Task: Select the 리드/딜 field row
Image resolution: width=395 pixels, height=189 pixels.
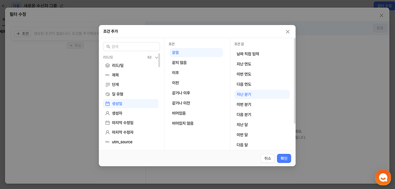Action: coord(130,66)
